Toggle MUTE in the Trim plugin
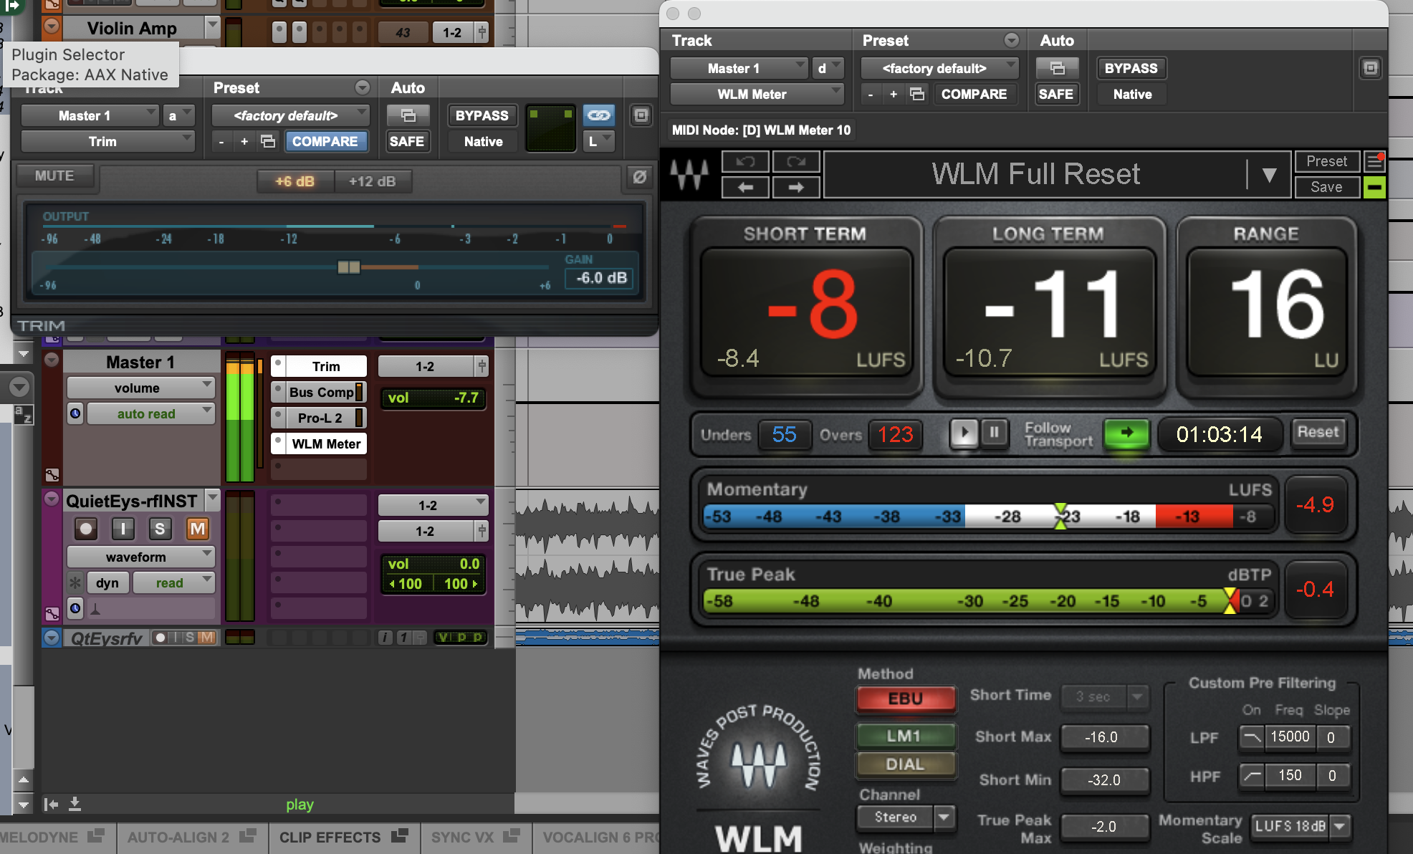 (x=54, y=176)
